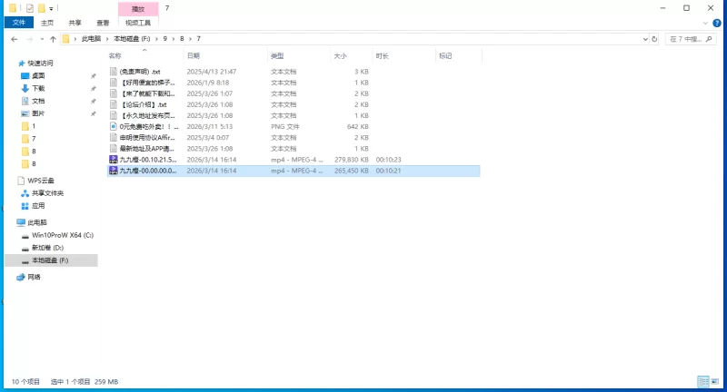The width and height of the screenshot is (727, 392).
Task: Refresh the current folder view
Action: pos(654,39)
